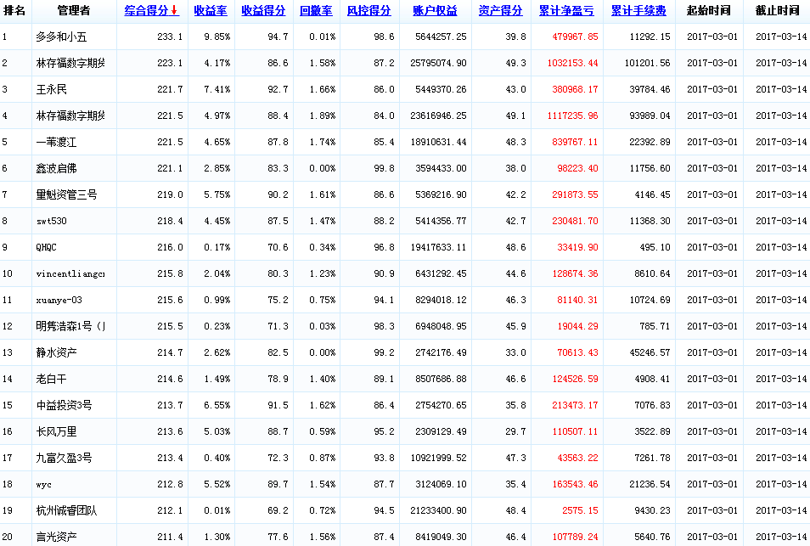Click the 资产得分 header link

tap(501, 10)
